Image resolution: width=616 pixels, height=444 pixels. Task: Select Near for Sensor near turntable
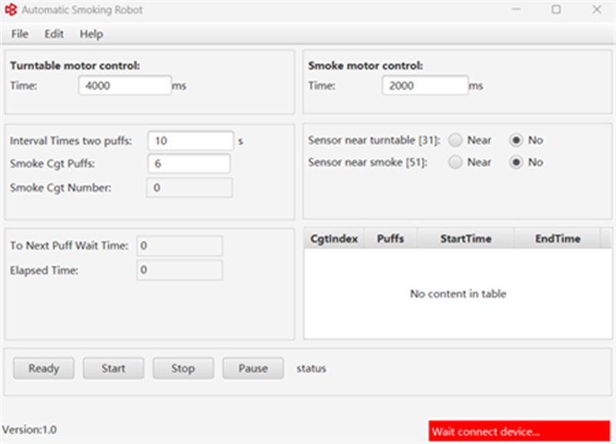point(456,140)
